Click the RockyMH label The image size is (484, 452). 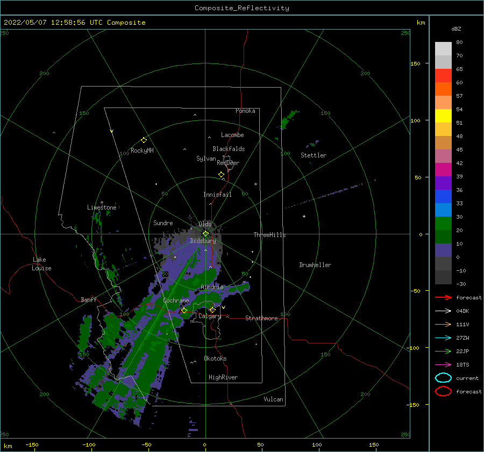point(142,150)
